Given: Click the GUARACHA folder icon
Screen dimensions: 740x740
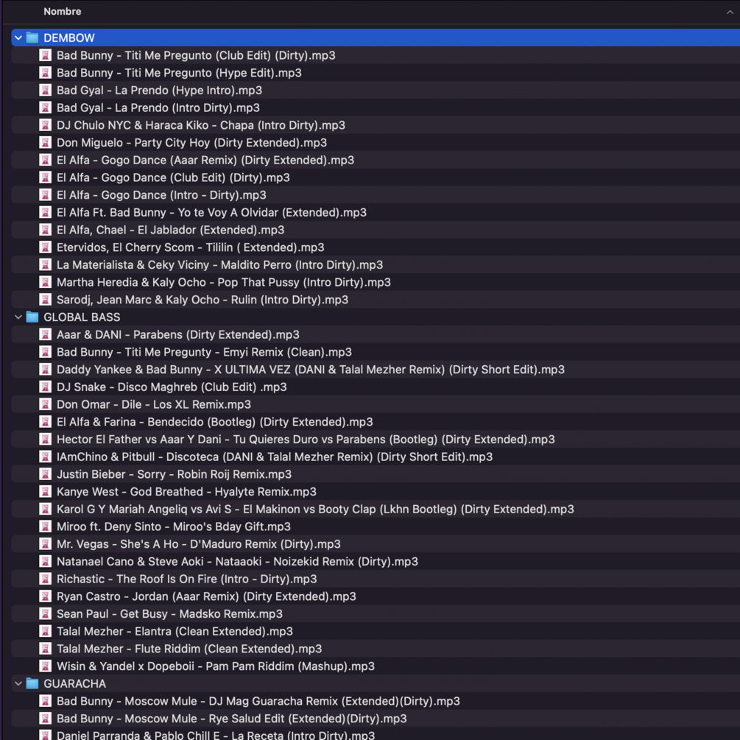Looking at the screenshot, I should point(32,683).
